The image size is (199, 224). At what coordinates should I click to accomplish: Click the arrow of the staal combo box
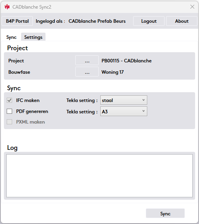[x=143, y=100]
